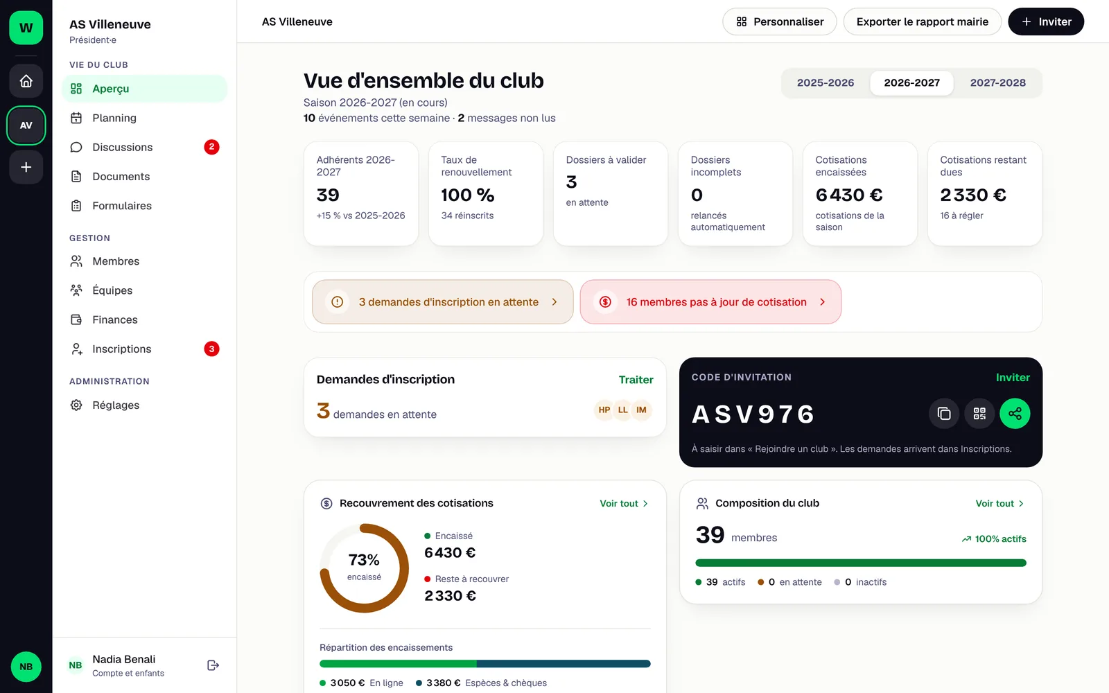Show the QR code for the invitation
This screenshot has width=1109, height=693.
pyautogui.click(x=979, y=414)
